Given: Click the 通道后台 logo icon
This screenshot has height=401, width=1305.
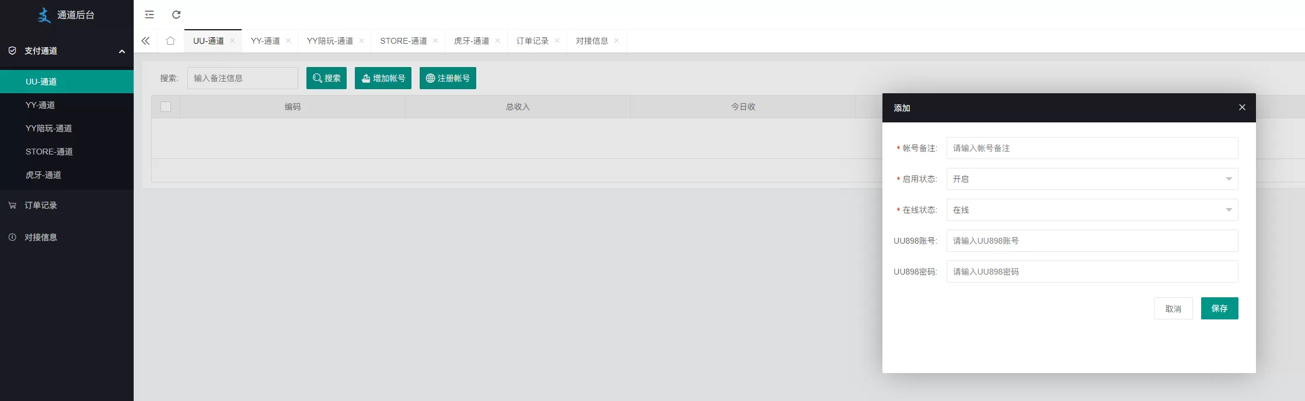Looking at the screenshot, I should coord(44,15).
